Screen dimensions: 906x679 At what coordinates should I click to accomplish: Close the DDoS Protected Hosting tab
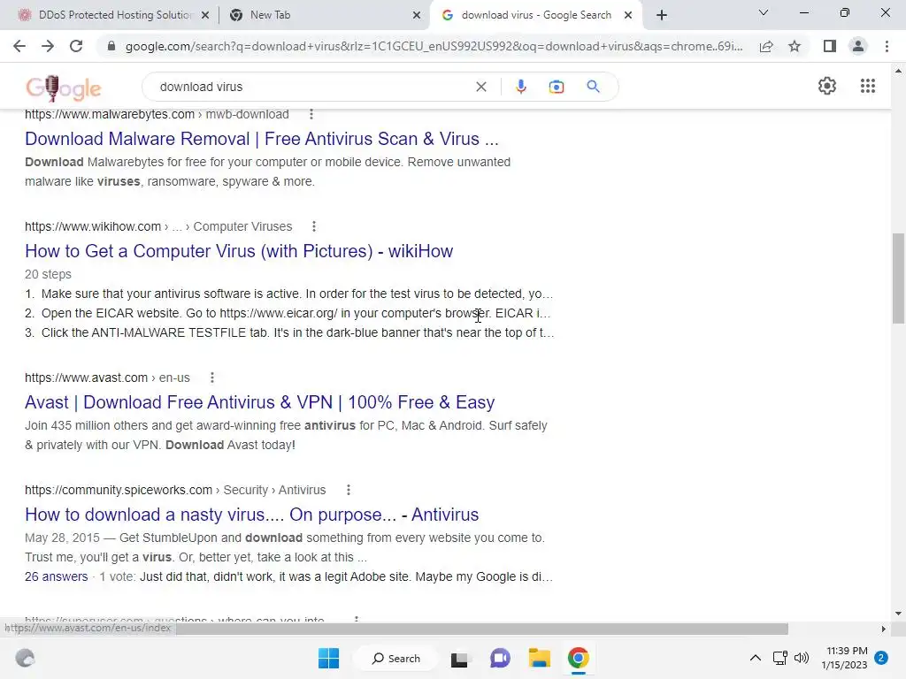pyautogui.click(x=205, y=16)
